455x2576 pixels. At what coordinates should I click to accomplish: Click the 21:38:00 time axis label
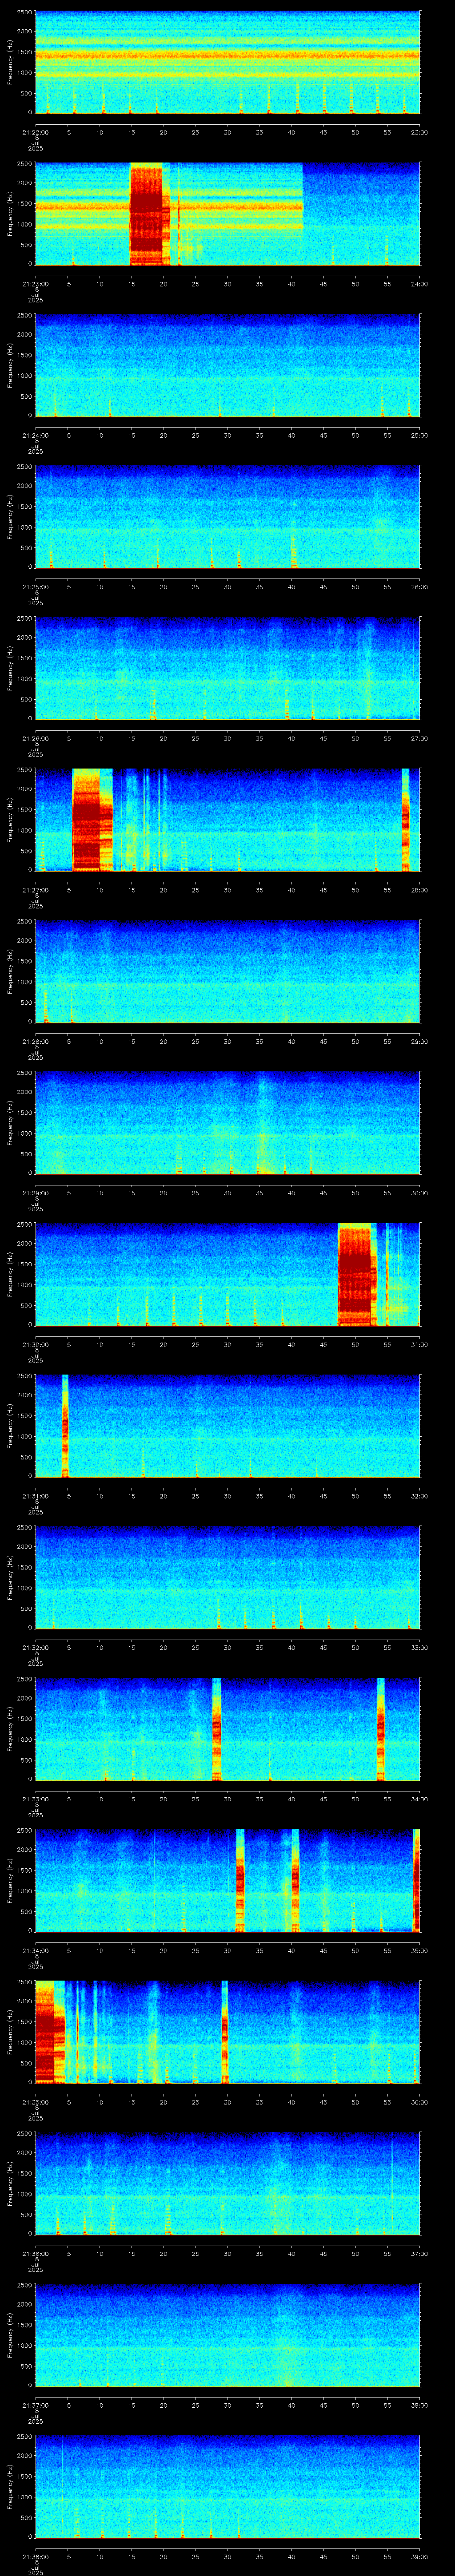[x=35, y=2556]
